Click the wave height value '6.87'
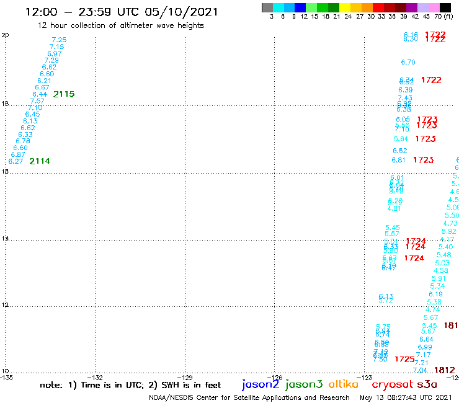Image resolution: width=459 pixels, height=403 pixels. [x=18, y=154]
